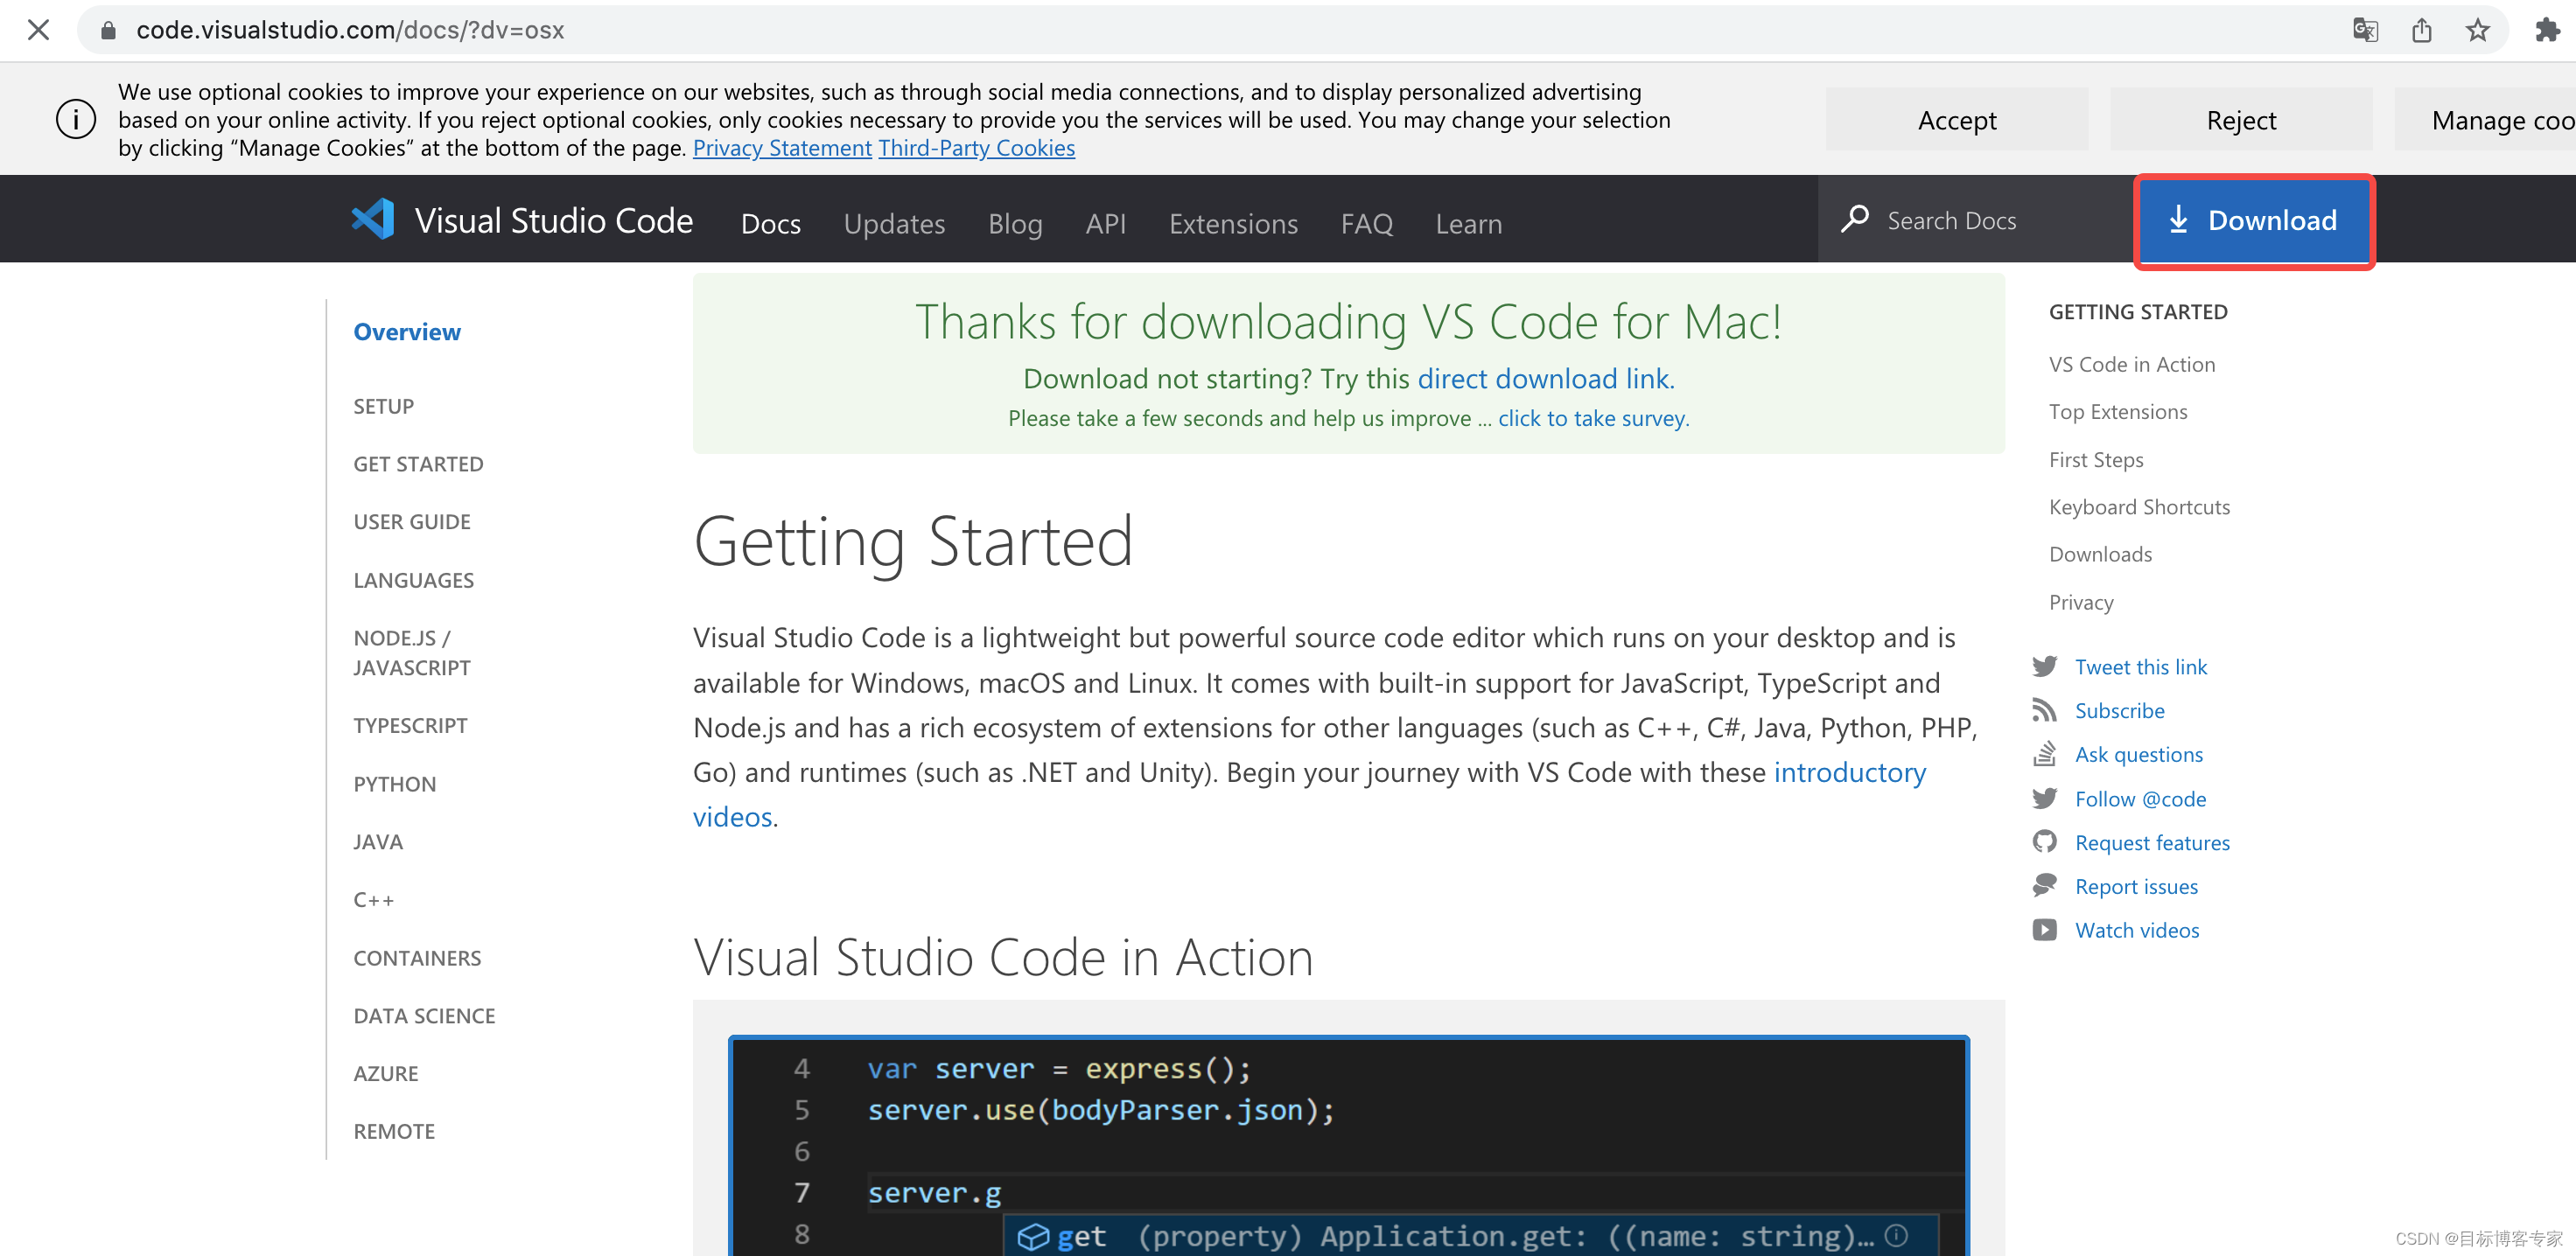Click the share page icon
Screen dimensions: 2576x1256
pyautogui.click(x=2421, y=30)
